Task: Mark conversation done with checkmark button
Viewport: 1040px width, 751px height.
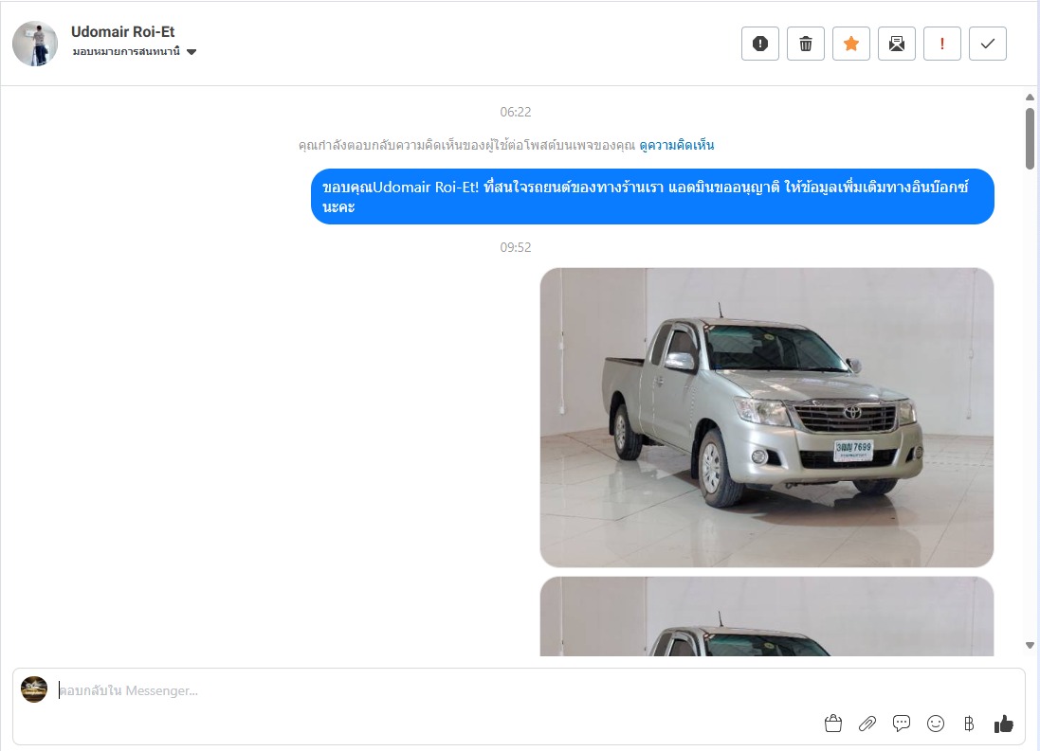Action: click(x=988, y=44)
